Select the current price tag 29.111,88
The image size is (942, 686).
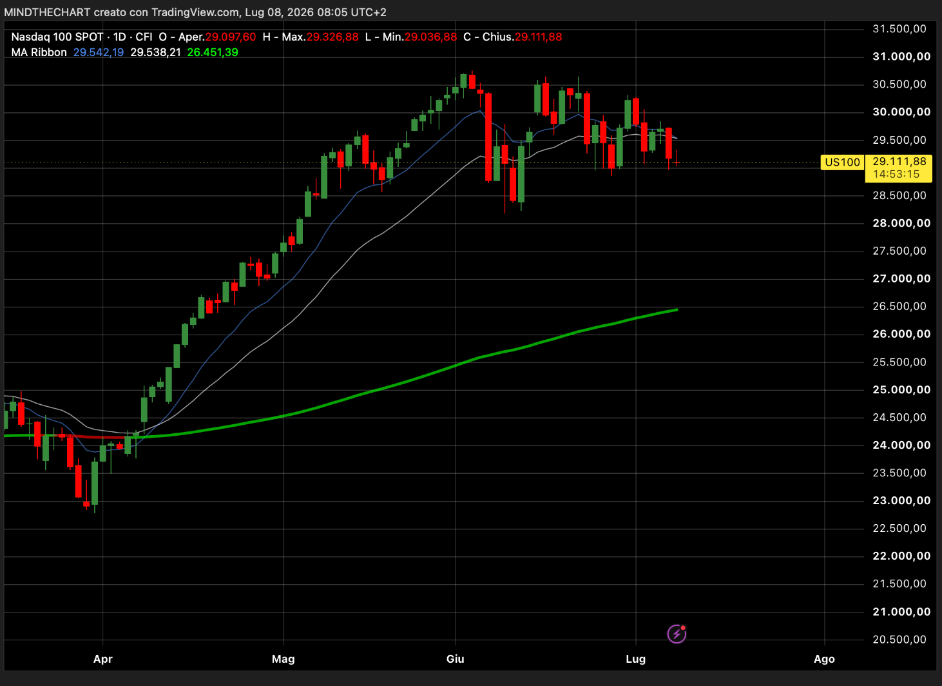point(899,162)
